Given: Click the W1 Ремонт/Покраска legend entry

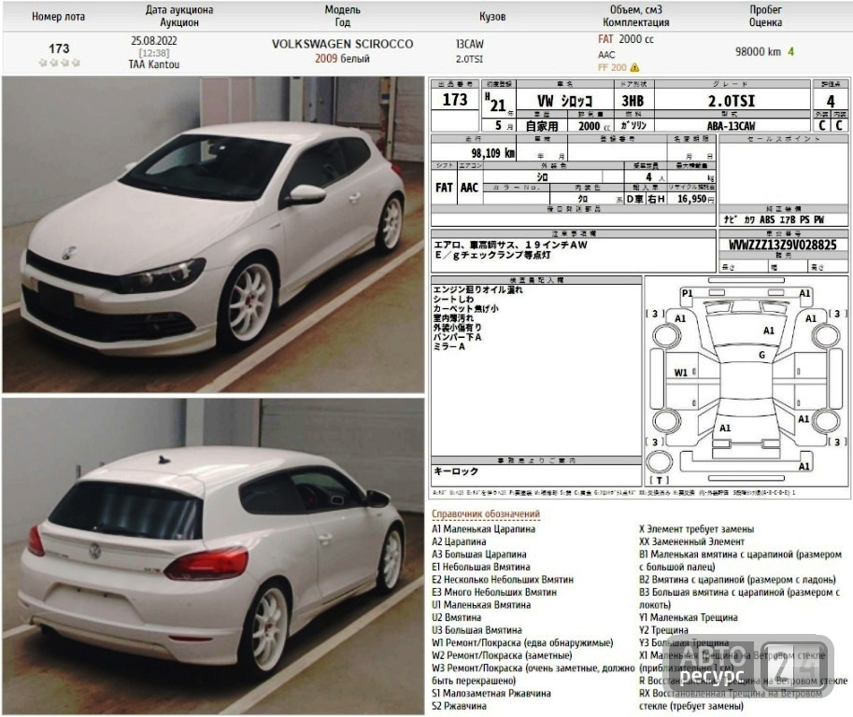Looking at the screenshot, I should [522, 642].
